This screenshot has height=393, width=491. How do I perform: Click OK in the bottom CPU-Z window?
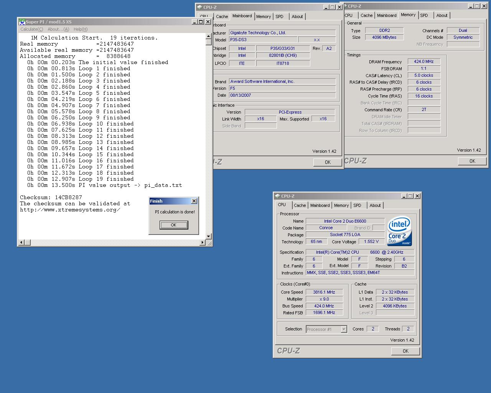click(x=405, y=351)
